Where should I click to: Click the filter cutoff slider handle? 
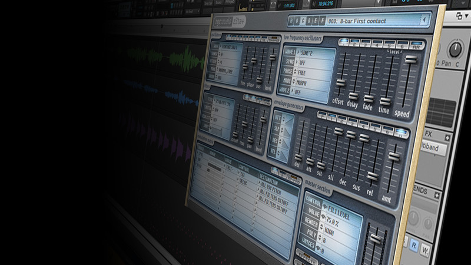(x=235, y=135)
